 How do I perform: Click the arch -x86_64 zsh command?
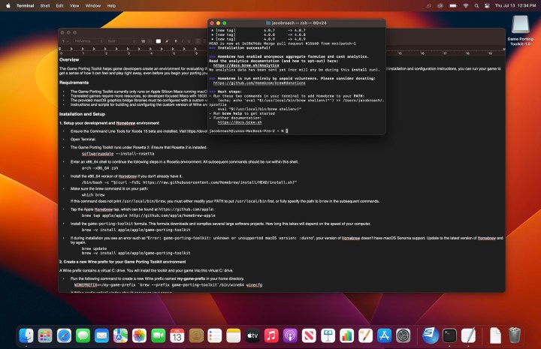[x=100, y=168]
